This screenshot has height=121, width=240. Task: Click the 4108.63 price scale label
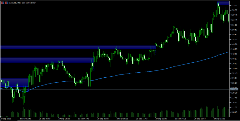(x=234, y=112)
